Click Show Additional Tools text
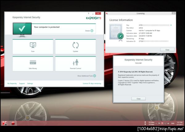The width and height of the screenshot is (185, 132). coord(85,76)
